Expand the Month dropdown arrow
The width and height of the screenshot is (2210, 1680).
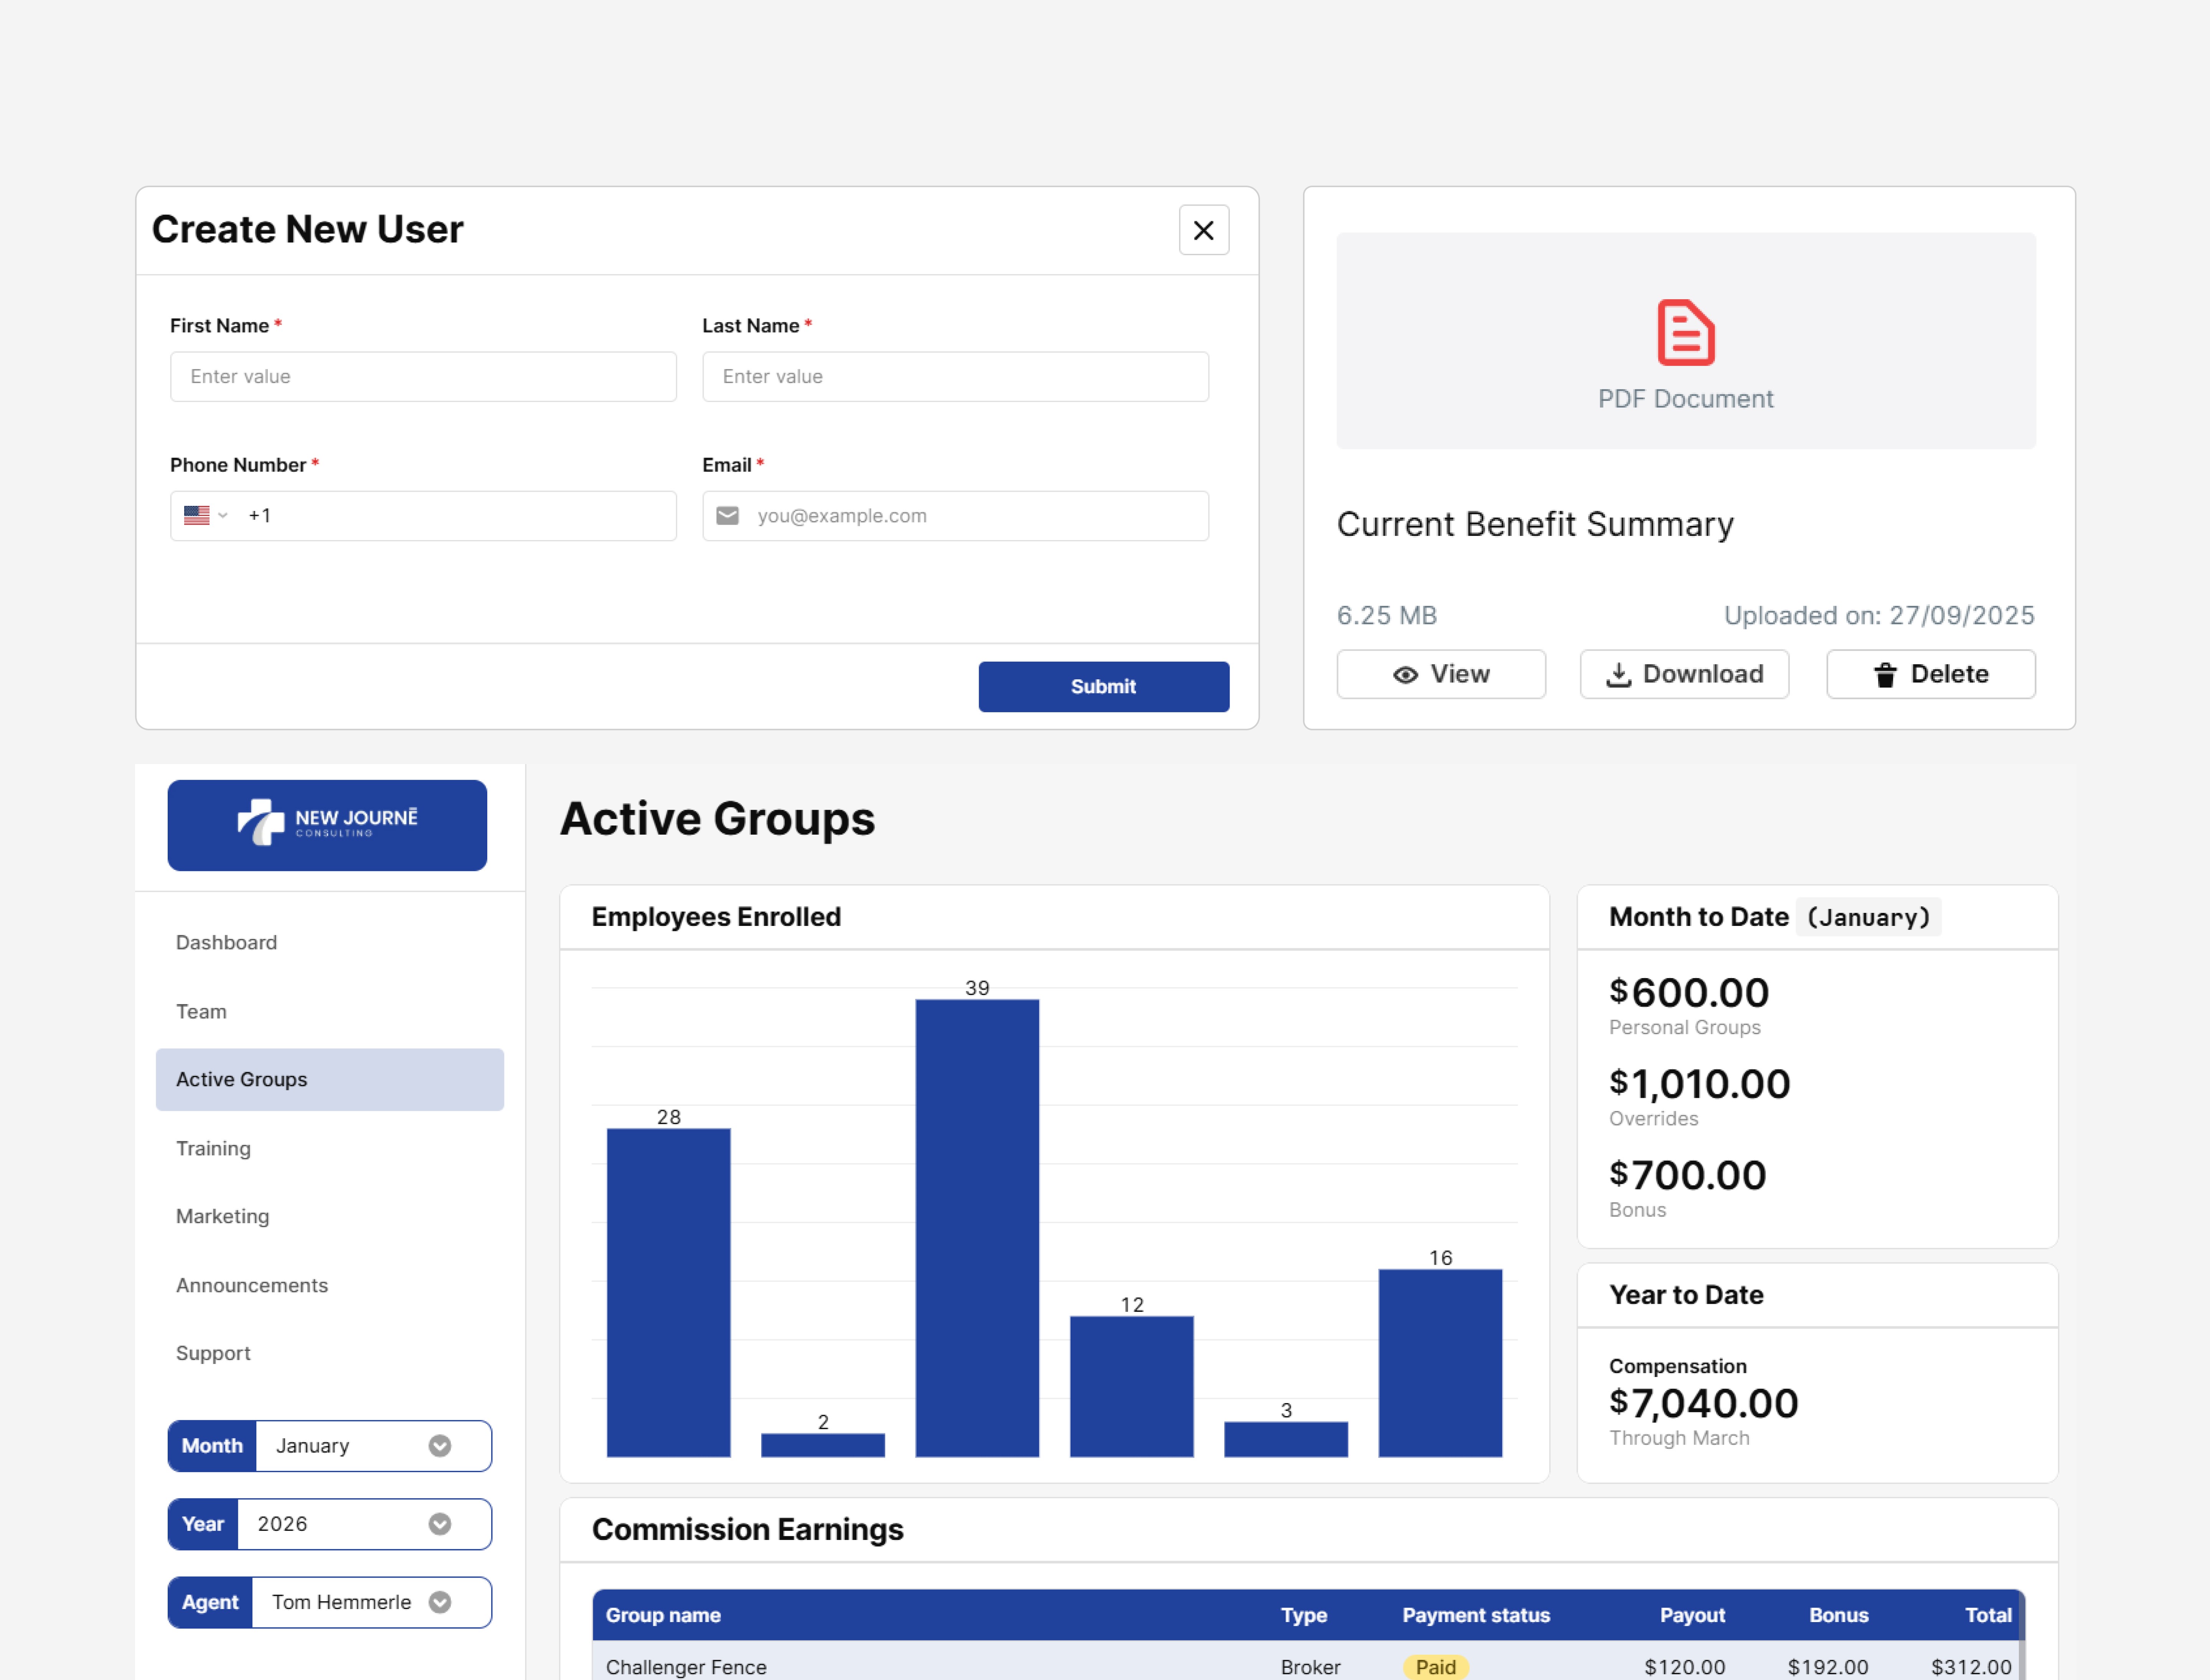tap(440, 1446)
